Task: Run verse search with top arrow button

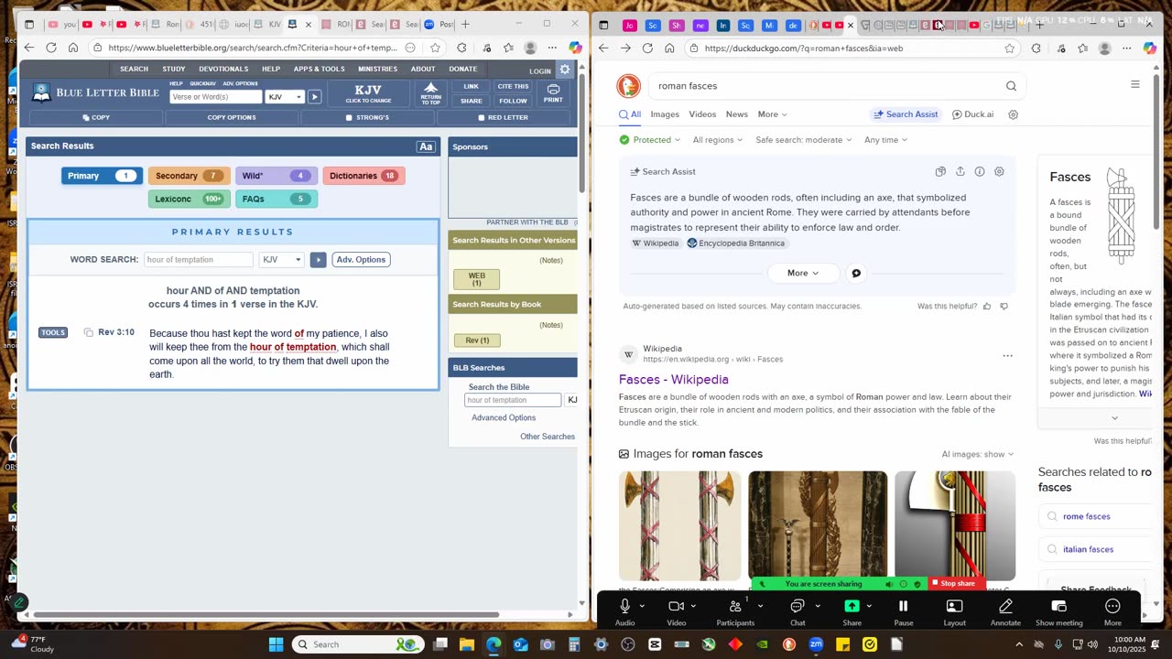Action: (314, 97)
